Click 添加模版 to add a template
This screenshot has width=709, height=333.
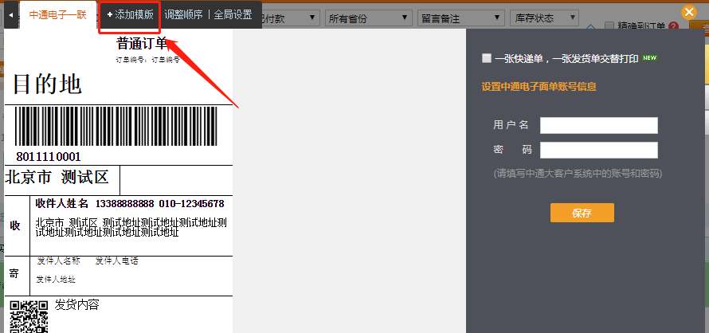point(130,15)
